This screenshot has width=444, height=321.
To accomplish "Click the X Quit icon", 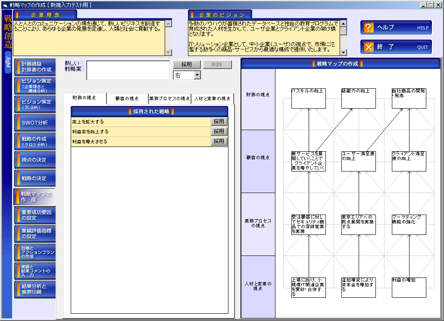I will 368,47.
